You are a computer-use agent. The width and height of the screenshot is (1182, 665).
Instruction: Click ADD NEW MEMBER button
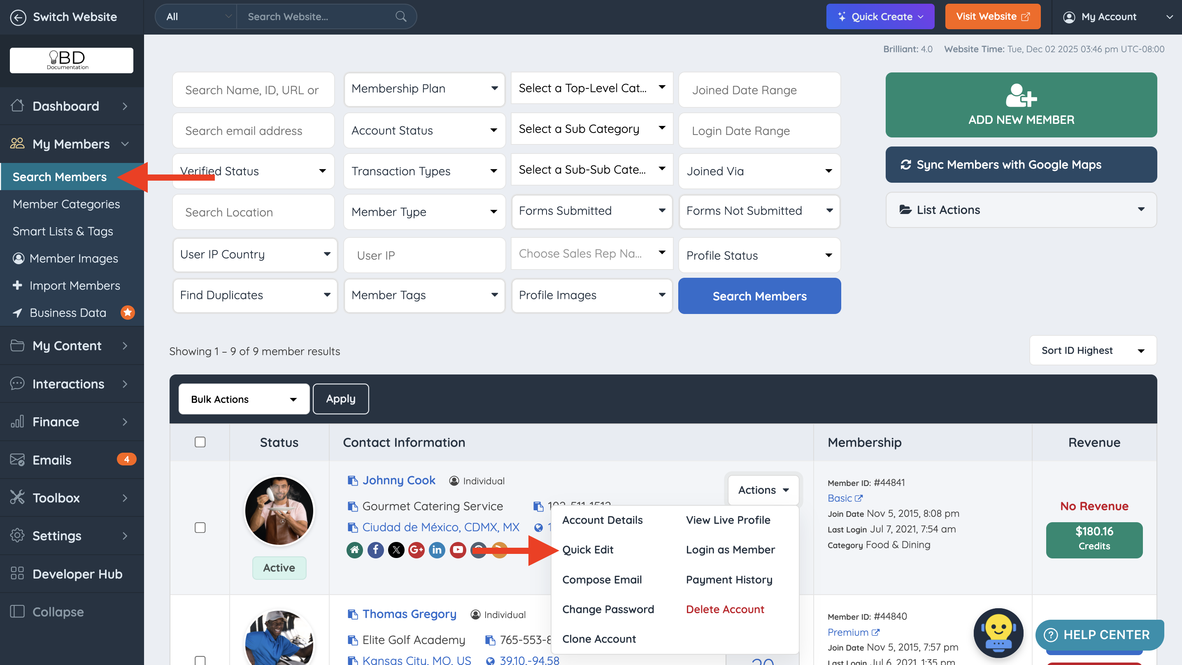pyautogui.click(x=1021, y=105)
